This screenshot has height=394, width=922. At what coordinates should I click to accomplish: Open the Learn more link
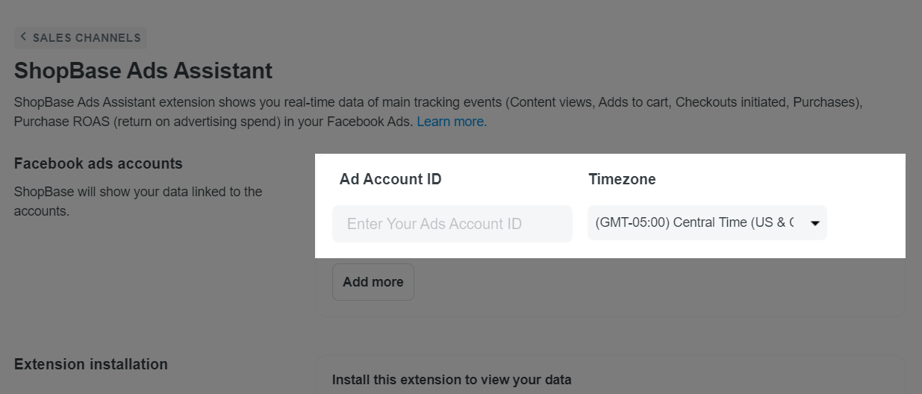452,121
